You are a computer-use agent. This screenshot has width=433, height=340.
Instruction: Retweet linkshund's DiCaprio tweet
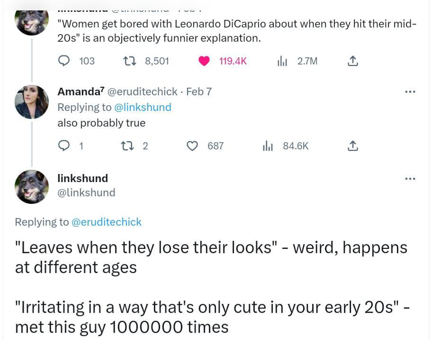[x=129, y=61]
